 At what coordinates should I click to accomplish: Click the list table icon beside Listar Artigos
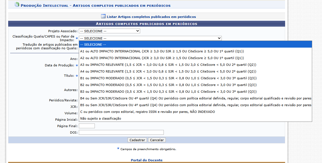(103, 16)
